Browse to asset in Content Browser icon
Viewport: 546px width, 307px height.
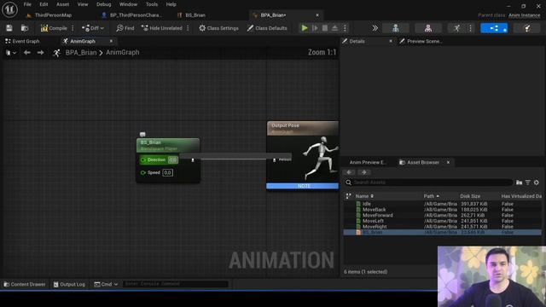click(x=25, y=28)
